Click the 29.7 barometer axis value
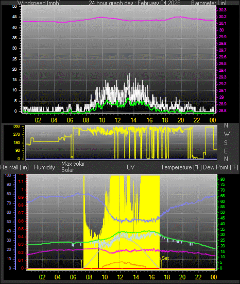Screen dimensions: 240x284 click(x=222, y=50)
